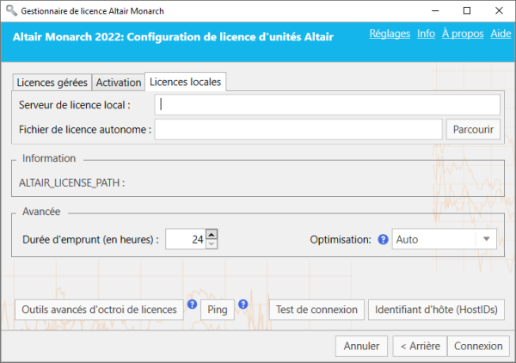516x363 pixels.
Task: Open the Aide link
Action: [501, 34]
